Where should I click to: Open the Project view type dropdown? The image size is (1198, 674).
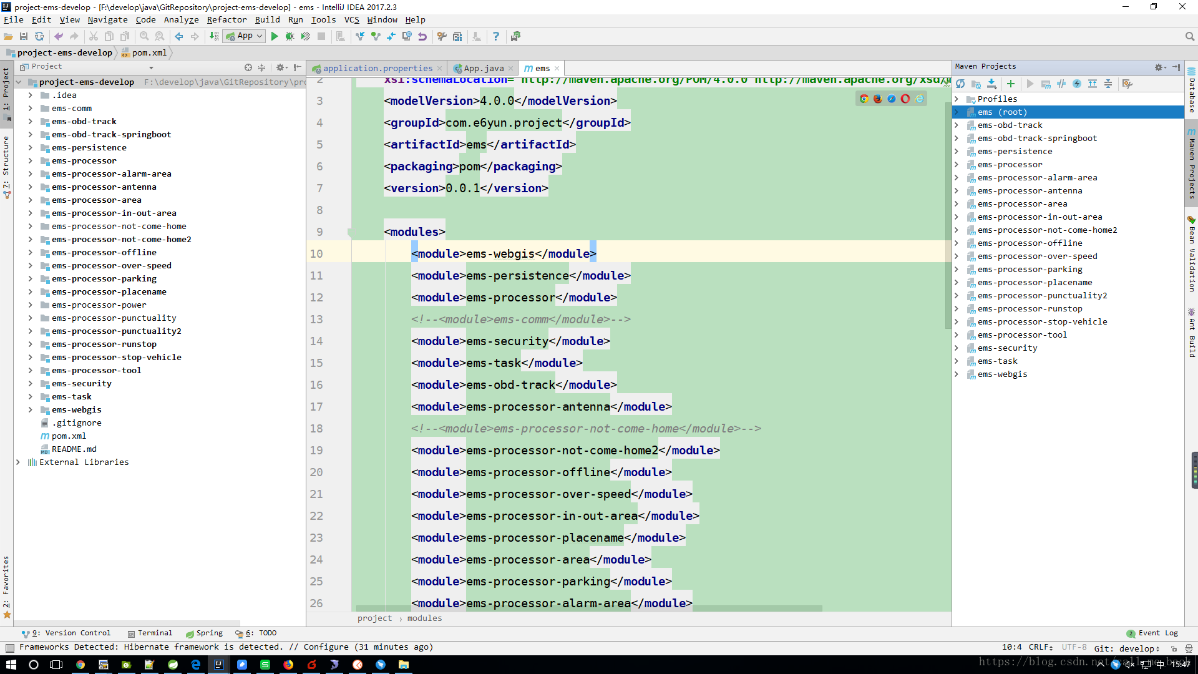pos(151,67)
